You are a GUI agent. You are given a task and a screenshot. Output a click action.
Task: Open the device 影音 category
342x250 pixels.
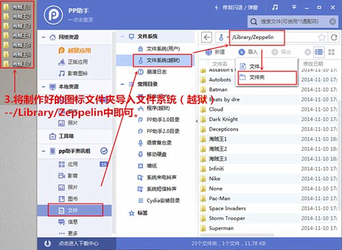pyautogui.click(x=68, y=175)
